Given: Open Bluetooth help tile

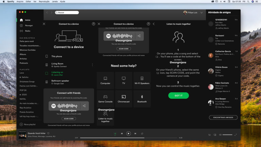Looking at the screenshot, I should (x=142, y=99).
